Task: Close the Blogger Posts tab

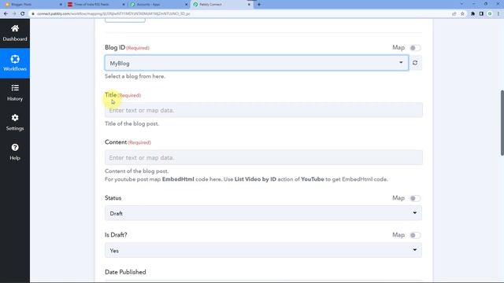Action: pyautogui.click(x=61, y=5)
